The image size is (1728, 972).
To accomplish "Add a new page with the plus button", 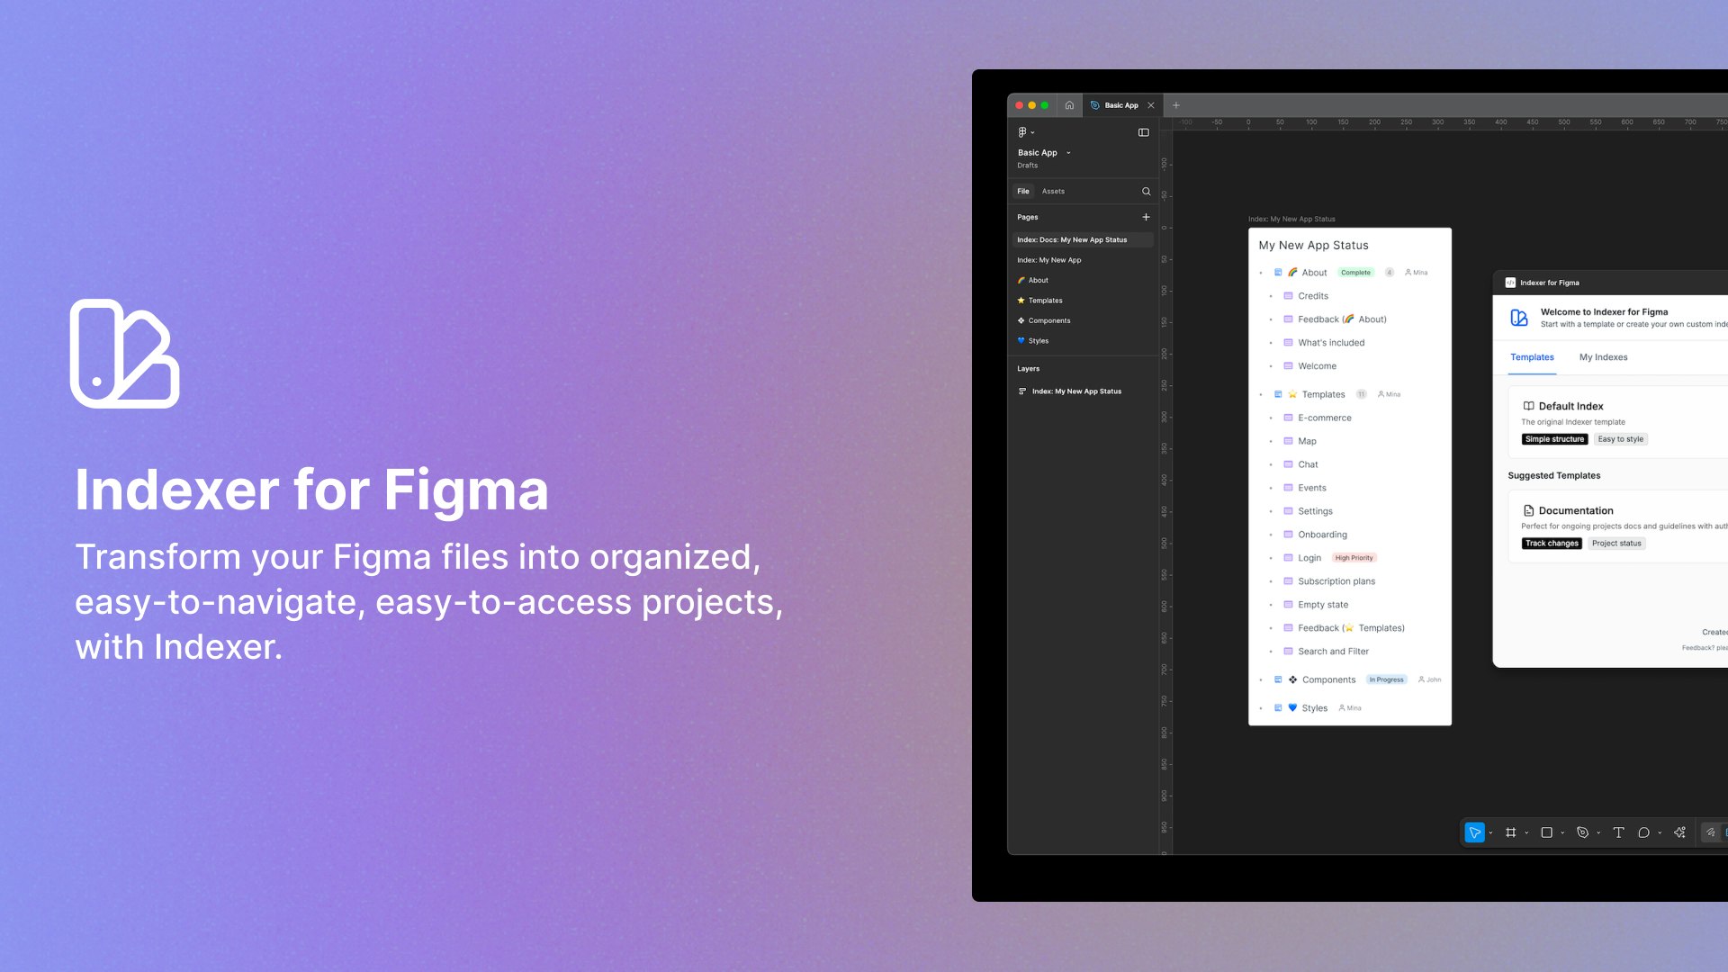I will (1146, 217).
